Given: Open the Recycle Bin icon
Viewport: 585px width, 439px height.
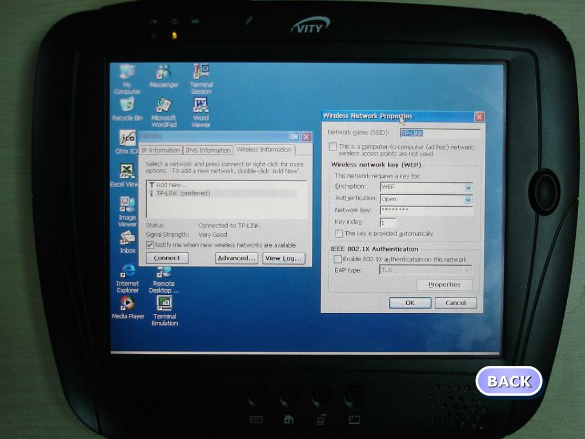Looking at the screenshot, I should coord(127,109).
